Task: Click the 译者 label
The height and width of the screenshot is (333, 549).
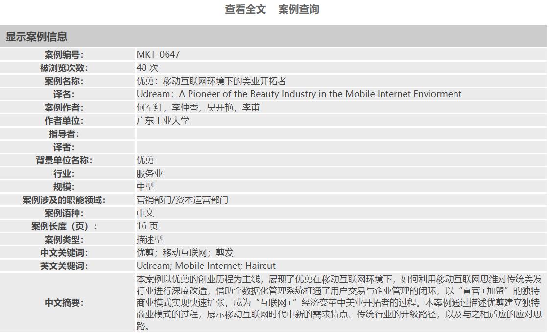Action: pos(64,148)
